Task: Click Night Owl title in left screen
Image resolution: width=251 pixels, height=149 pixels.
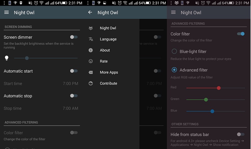Action: (x=24, y=13)
